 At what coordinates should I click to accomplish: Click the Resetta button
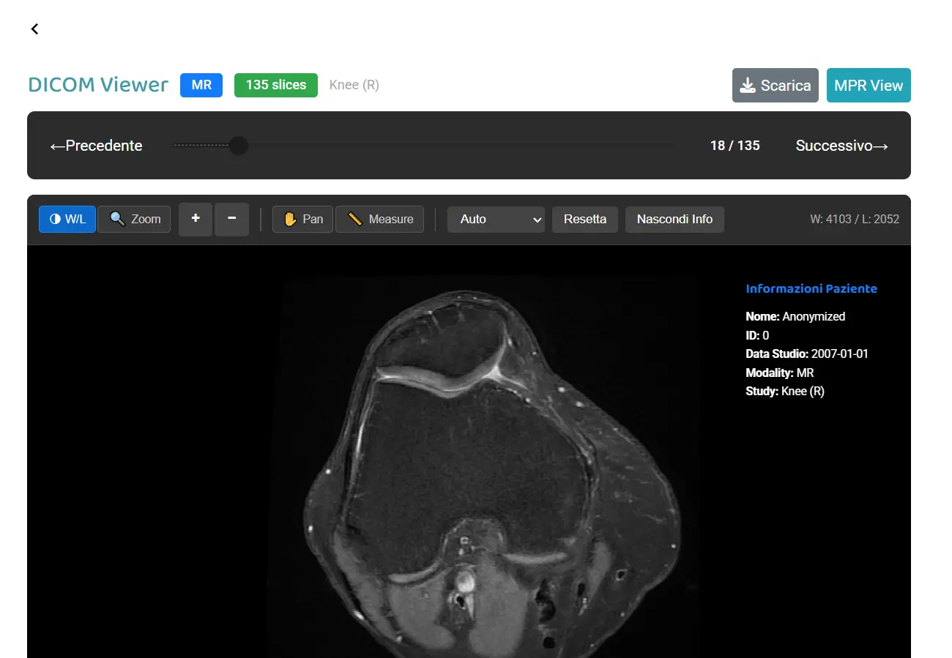click(x=584, y=219)
